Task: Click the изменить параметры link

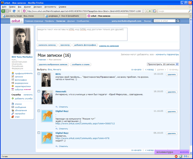Action: click(x=167, y=54)
